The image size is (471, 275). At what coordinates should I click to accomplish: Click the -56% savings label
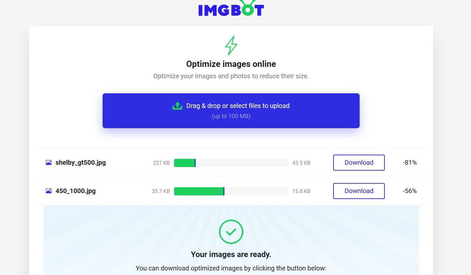coord(410,191)
